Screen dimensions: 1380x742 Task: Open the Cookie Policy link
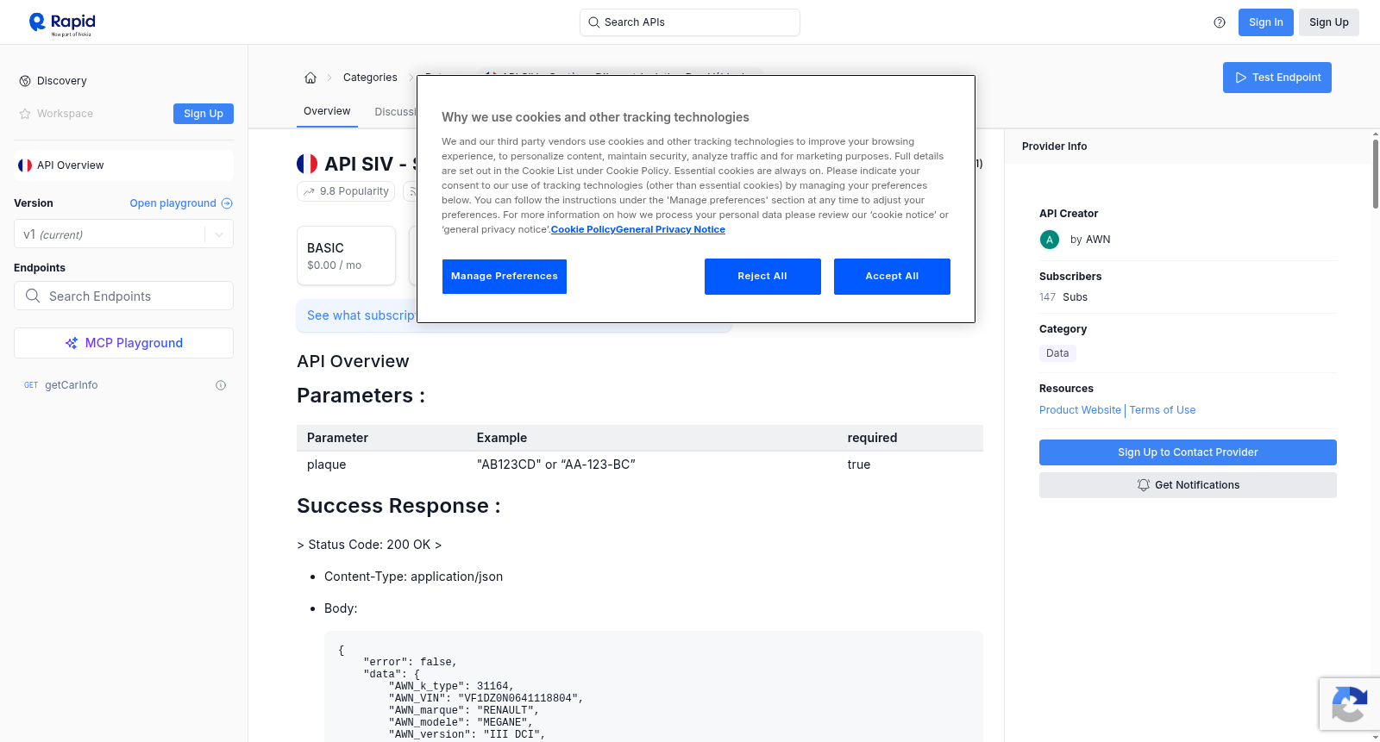coord(583,229)
